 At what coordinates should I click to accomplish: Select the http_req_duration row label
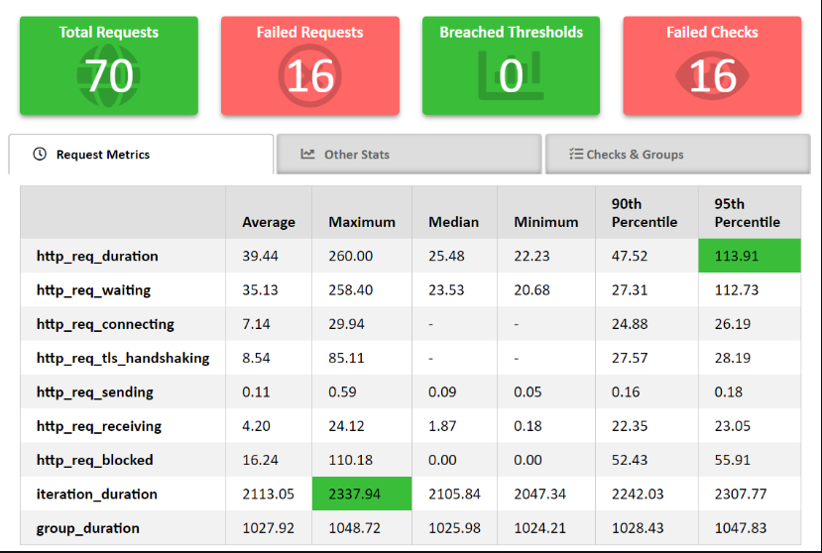pyautogui.click(x=97, y=256)
